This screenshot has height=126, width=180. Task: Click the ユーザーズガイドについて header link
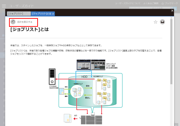coord(127,3)
